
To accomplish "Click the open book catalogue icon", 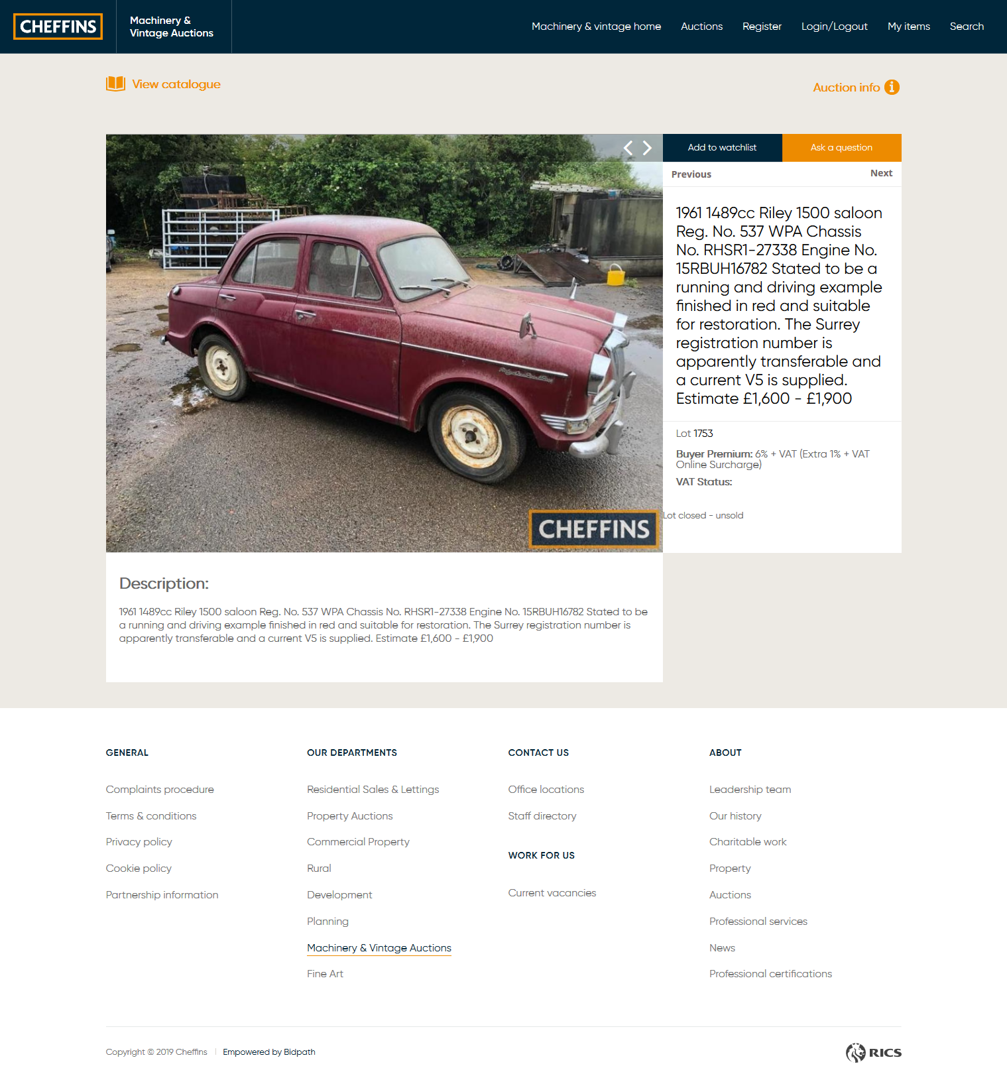I will point(115,84).
